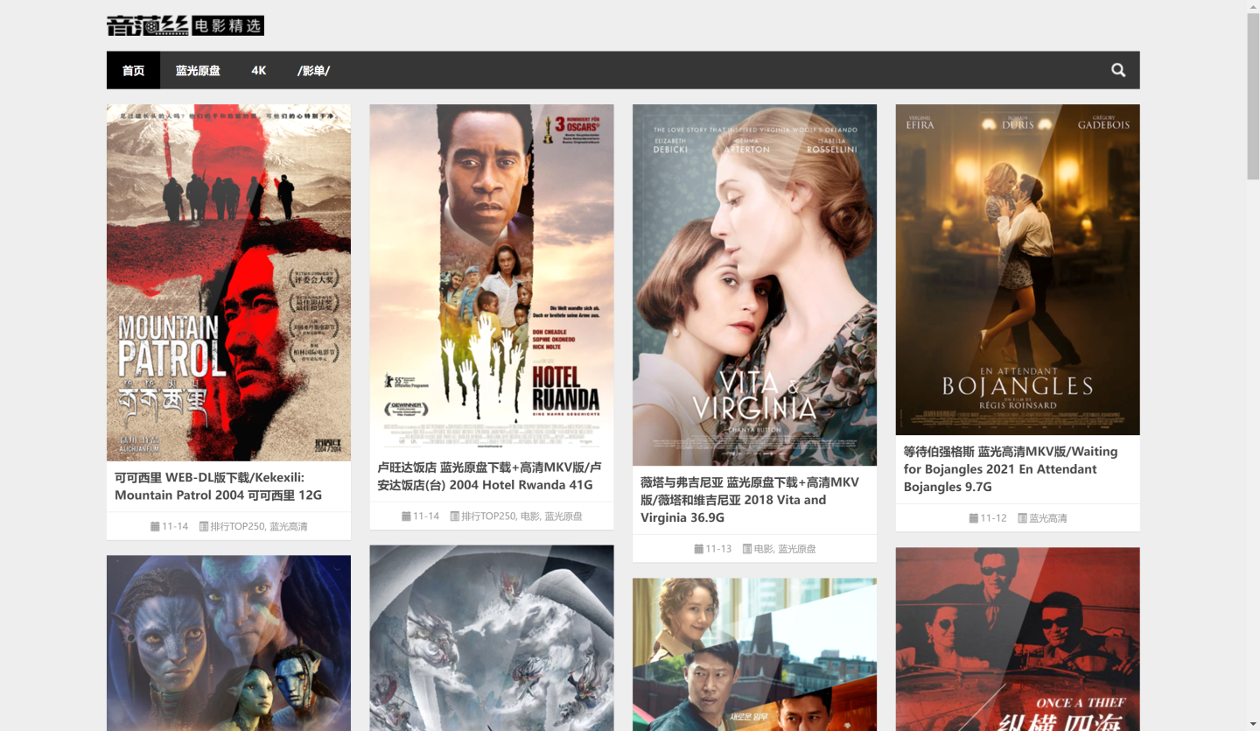Click calendar icon beside date 11-13

699,549
